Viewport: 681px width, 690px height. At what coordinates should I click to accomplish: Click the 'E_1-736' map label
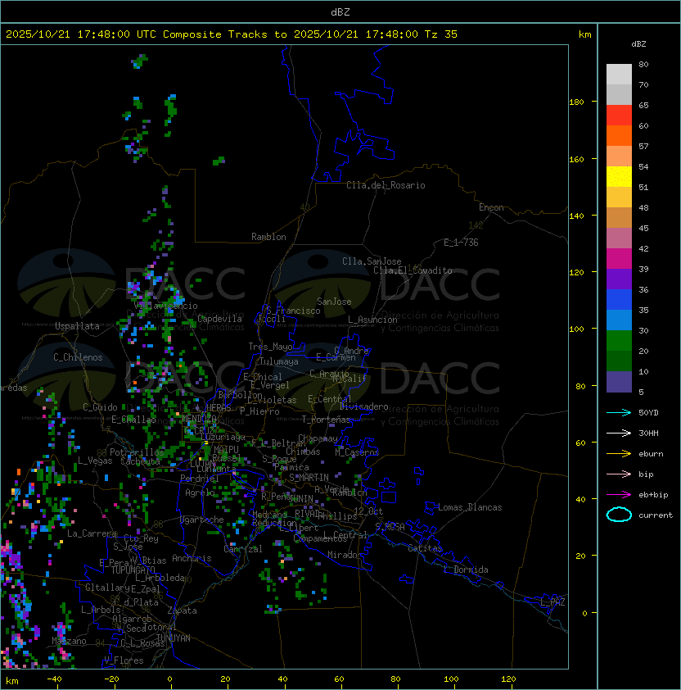[461, 243]
